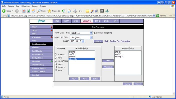
Task: Click the red status dot beside SNTP
Action: pyautogui.click(x=52, y=30)
